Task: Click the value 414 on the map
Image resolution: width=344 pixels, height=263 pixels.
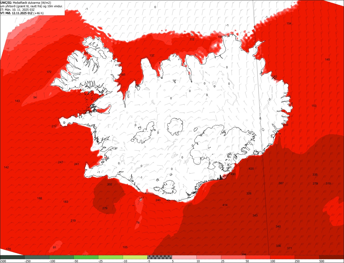Action: click(x=225, y=205)
